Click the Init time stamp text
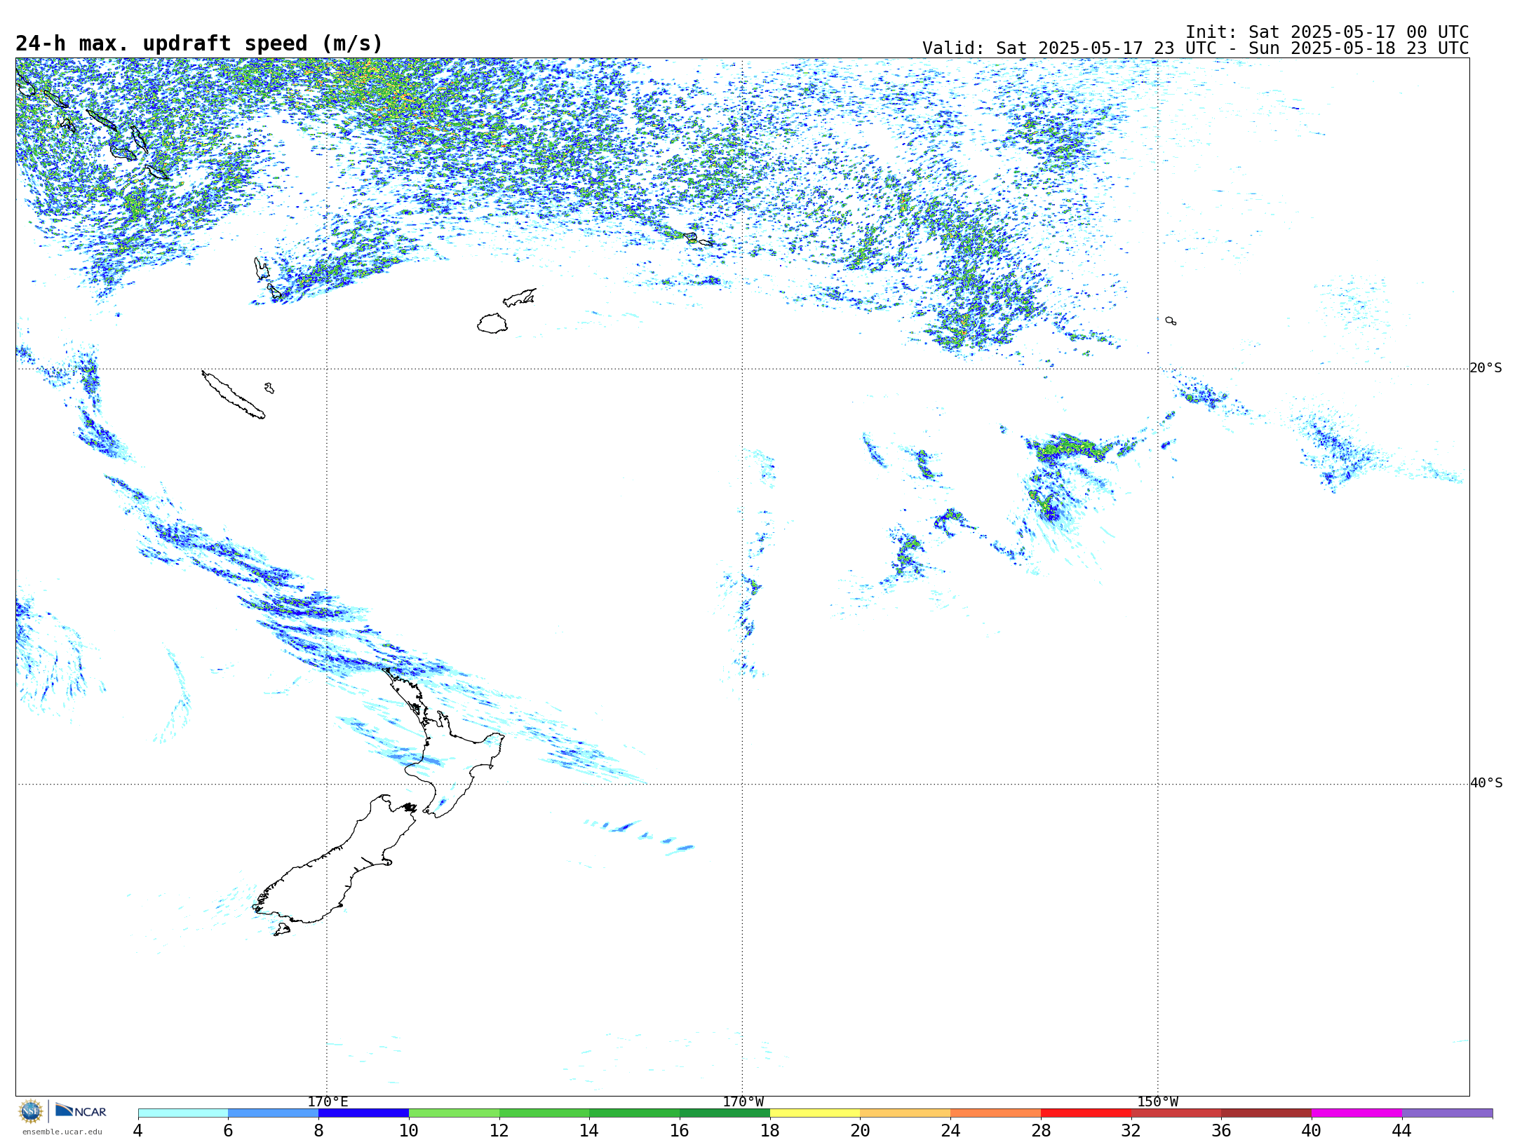The width and height of the screenshot is (1515, 1140). click(x=1326, y=32)
